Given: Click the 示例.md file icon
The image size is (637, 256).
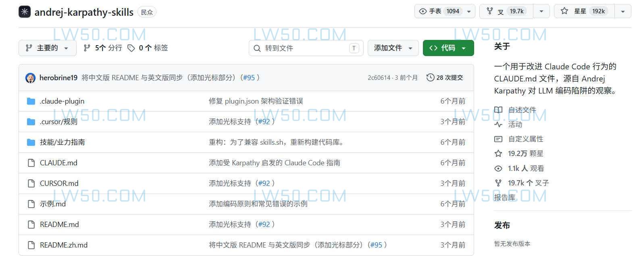Looking at the screenshot, I should coord(31,204).
